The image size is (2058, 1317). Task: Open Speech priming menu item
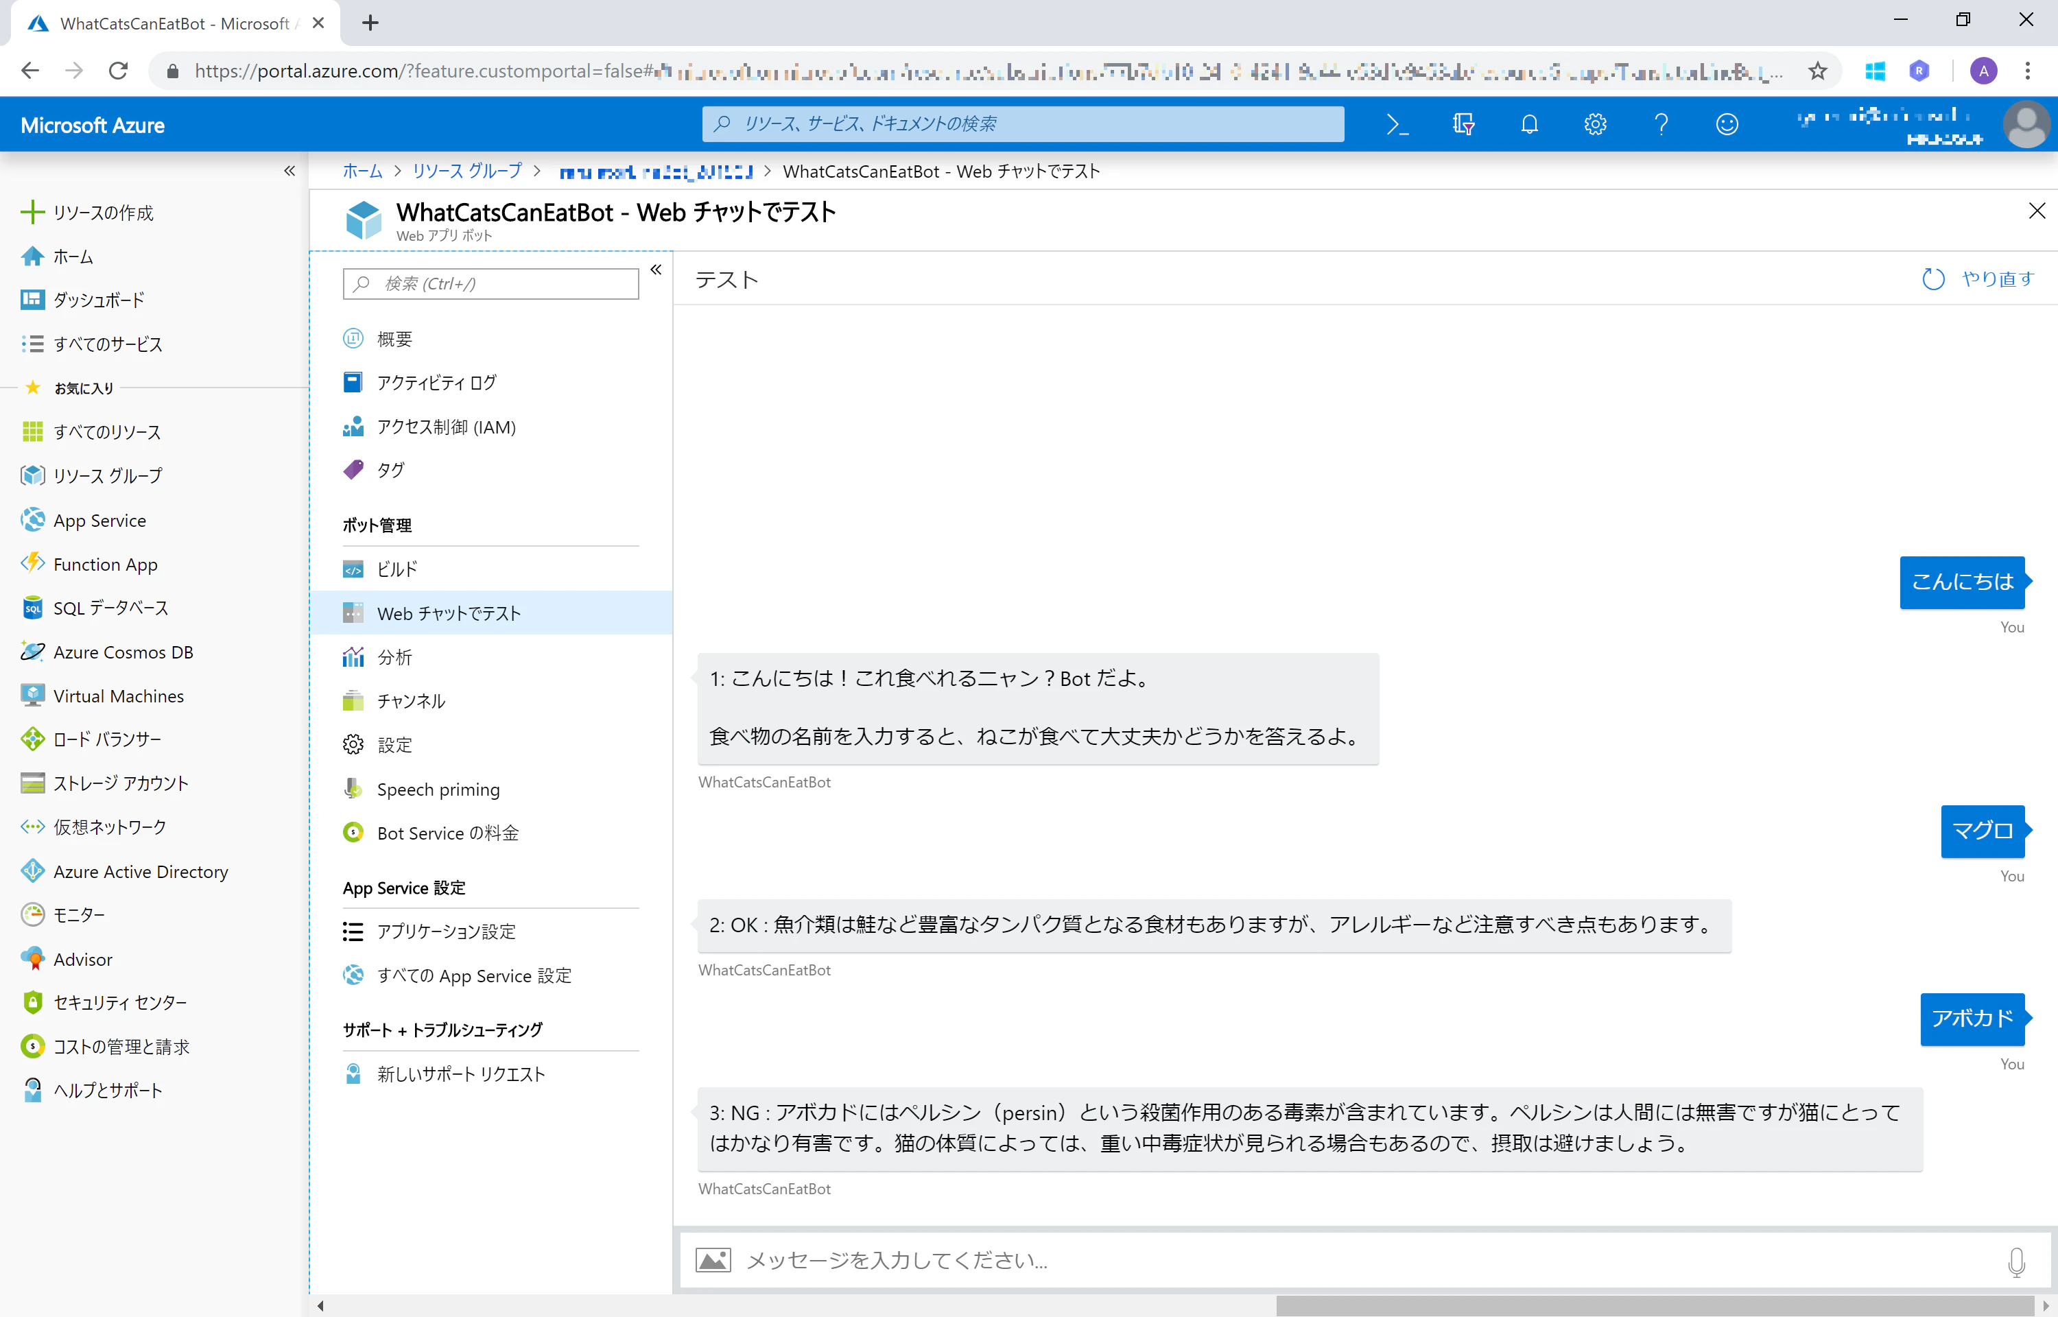click(x=490, y=790)
